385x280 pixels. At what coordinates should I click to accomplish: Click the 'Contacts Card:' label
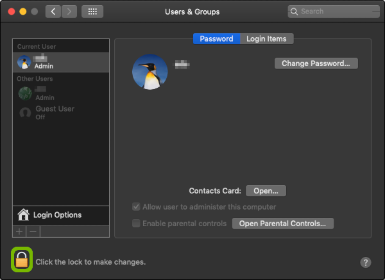pos(215,191)
